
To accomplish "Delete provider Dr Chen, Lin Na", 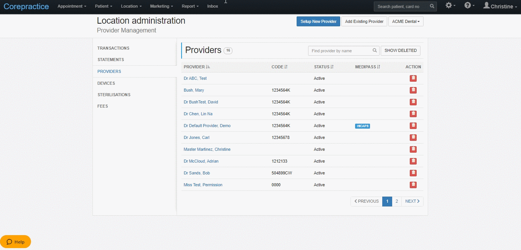I will tap(413, 114).
